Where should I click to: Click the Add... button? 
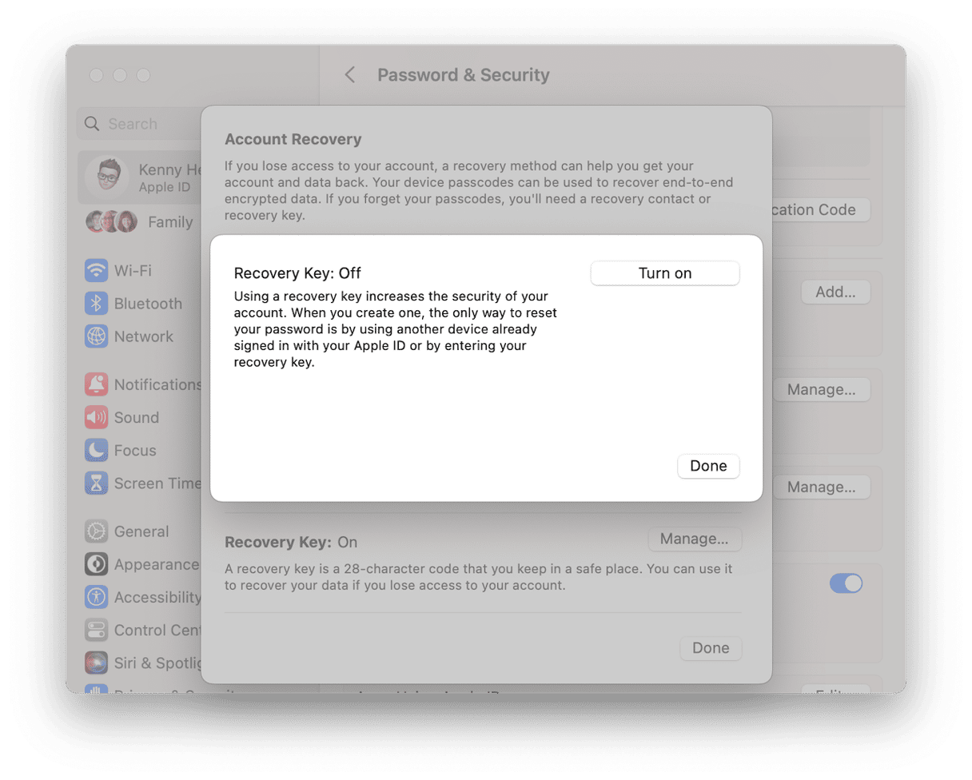(x=836, y=292)
